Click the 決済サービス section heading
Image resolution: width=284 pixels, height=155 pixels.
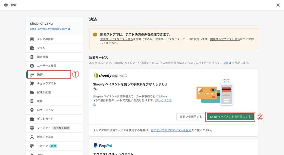point(99,58)
